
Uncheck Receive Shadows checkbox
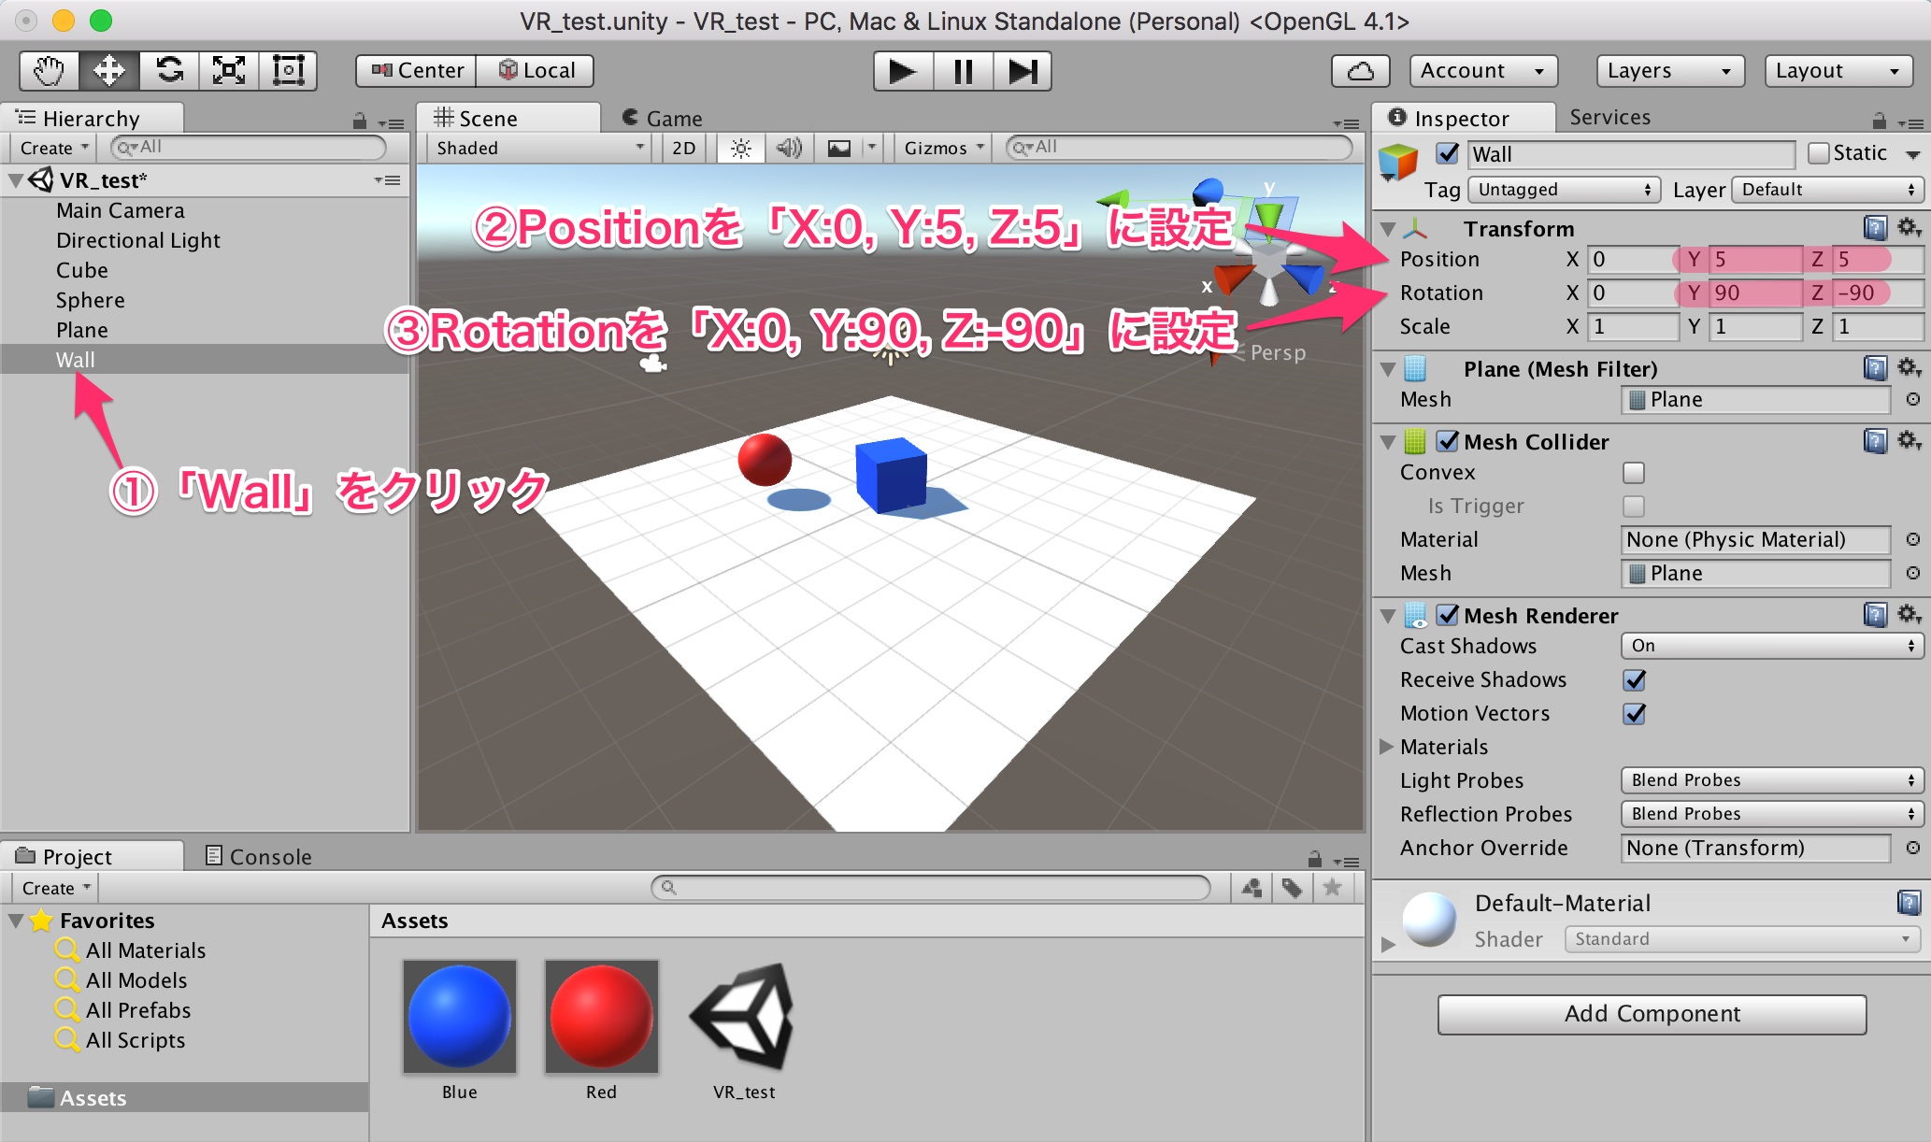pos(1634,680)
